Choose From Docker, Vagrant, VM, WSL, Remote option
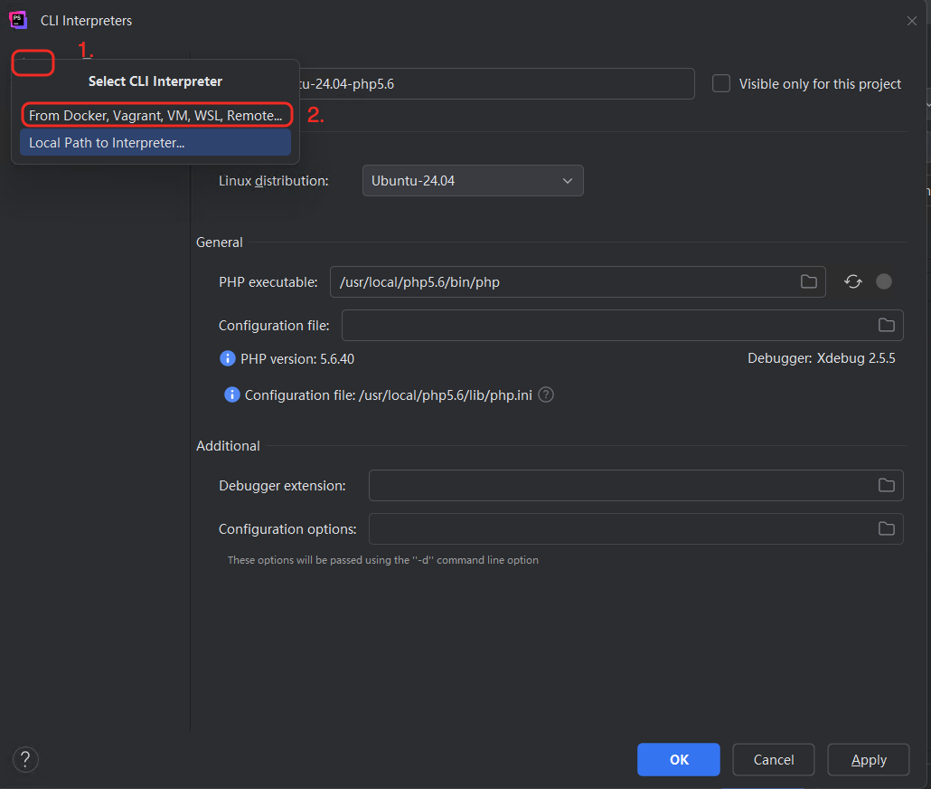 (155, 115)
